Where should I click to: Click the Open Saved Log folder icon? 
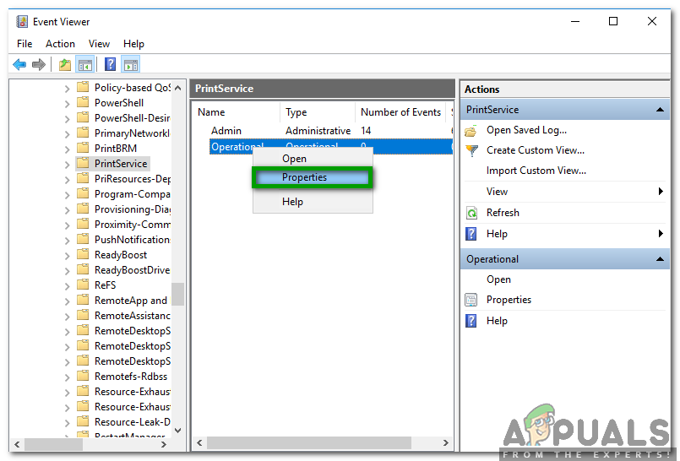471,130
